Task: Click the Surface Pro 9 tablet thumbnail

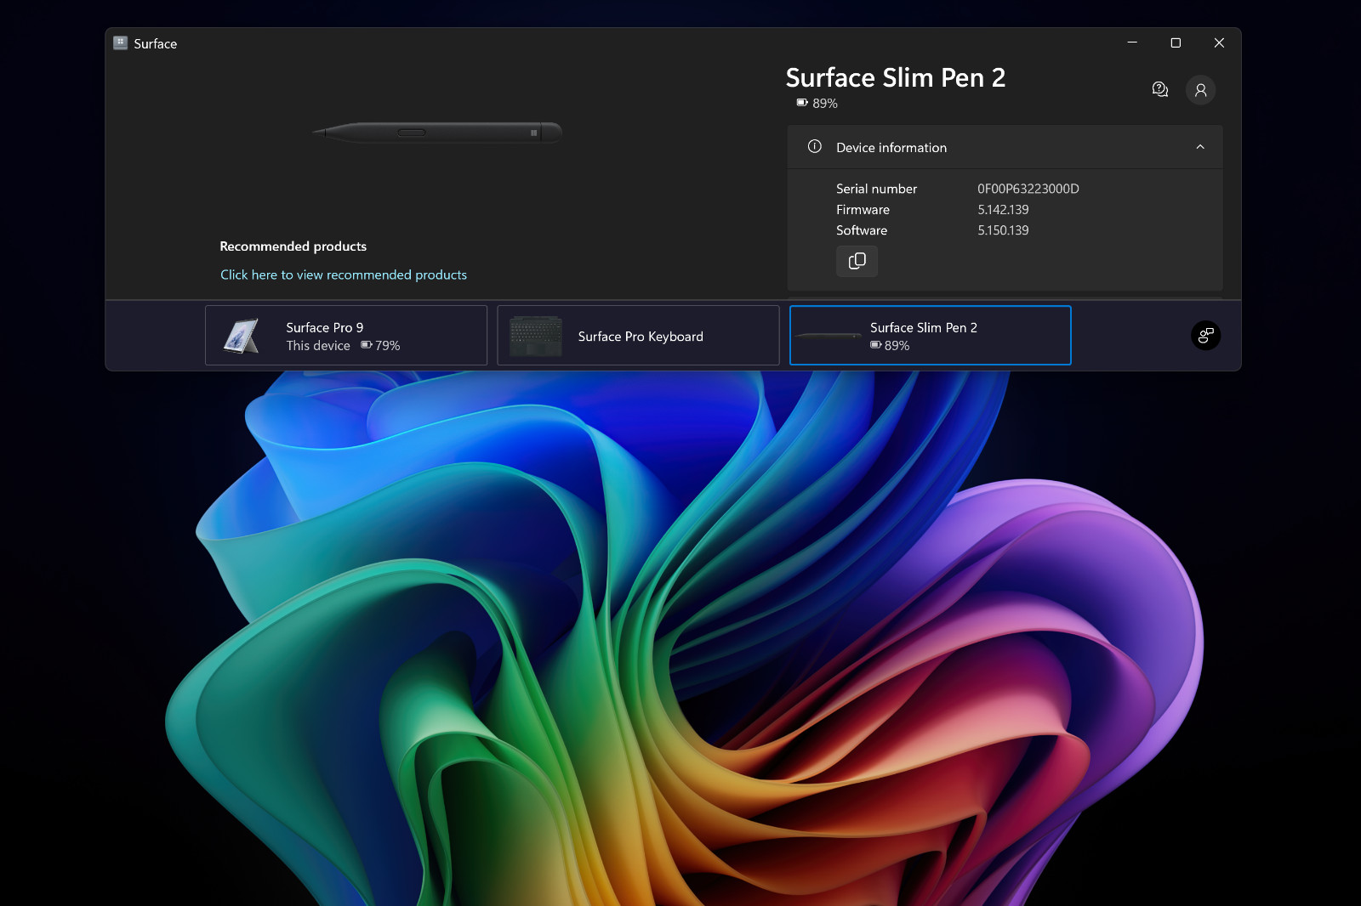Action: 242,336
